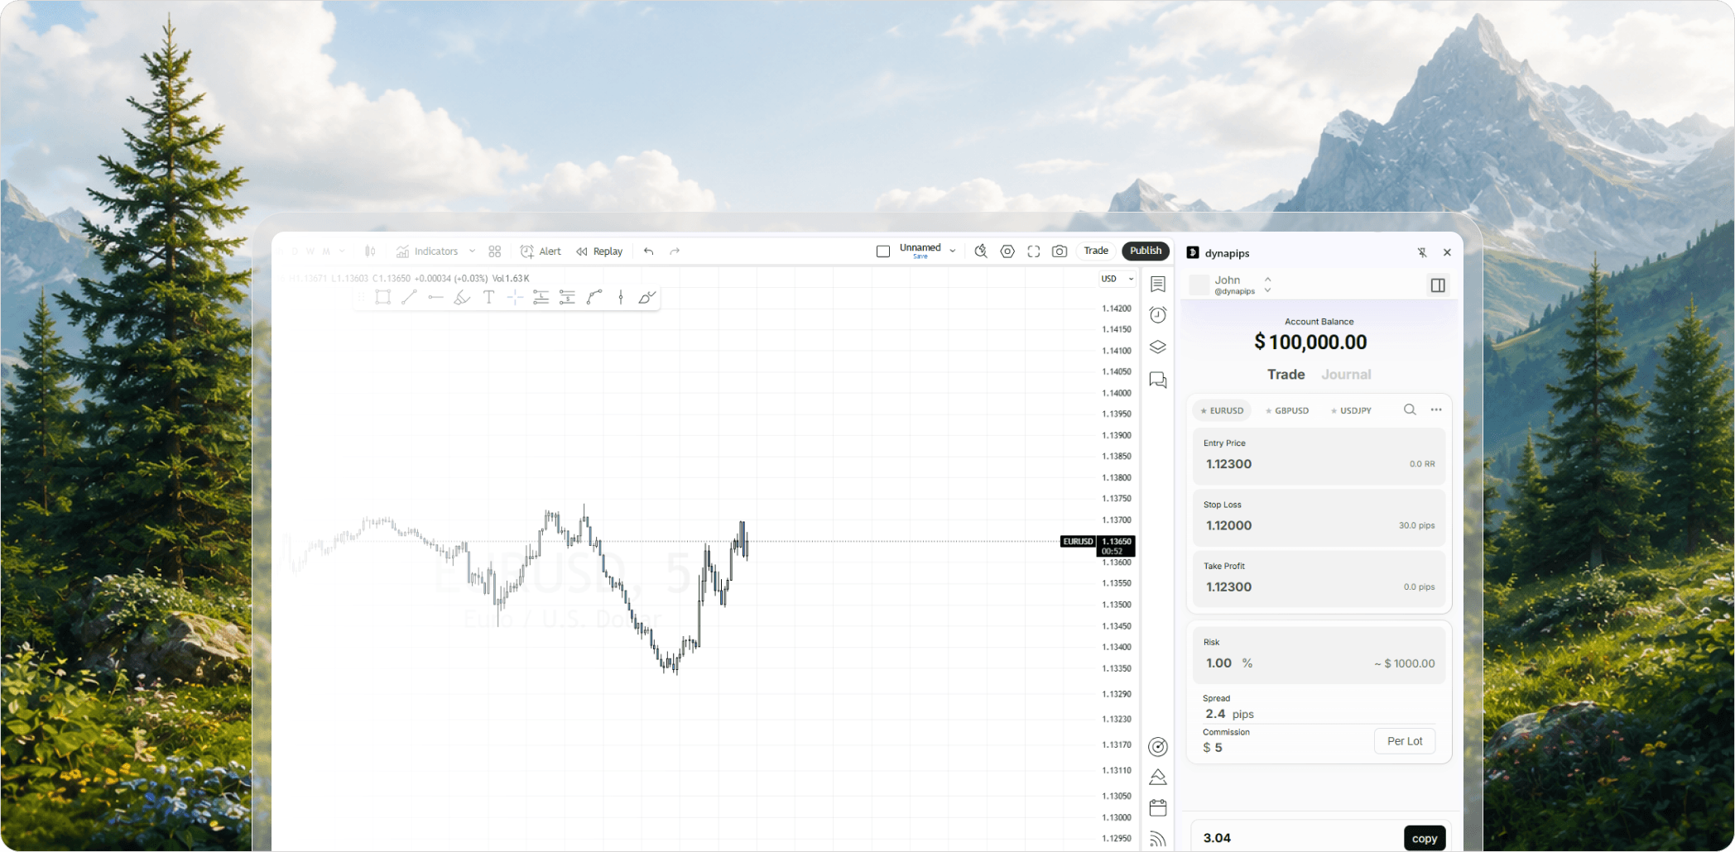Select the GBPUSD favorite pair
This screenshot has height=852, width=1735.
pyautogui.click(x=1287, y=410)
